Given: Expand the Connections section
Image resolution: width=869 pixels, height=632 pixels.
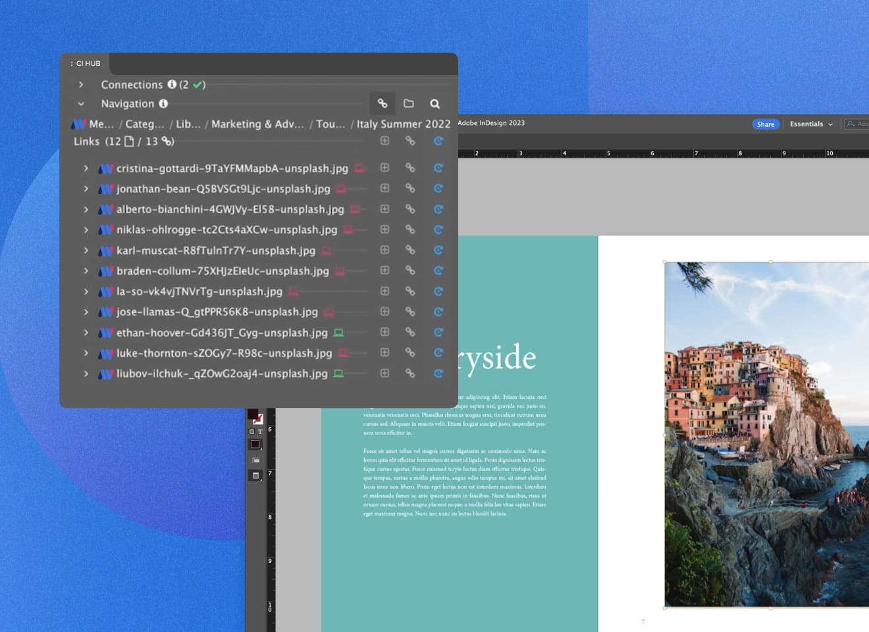Looking at the screenshot, I should pos(81,84).
